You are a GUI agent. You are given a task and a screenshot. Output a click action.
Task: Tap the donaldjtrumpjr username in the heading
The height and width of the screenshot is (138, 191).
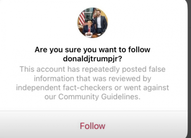coord(90,59)
